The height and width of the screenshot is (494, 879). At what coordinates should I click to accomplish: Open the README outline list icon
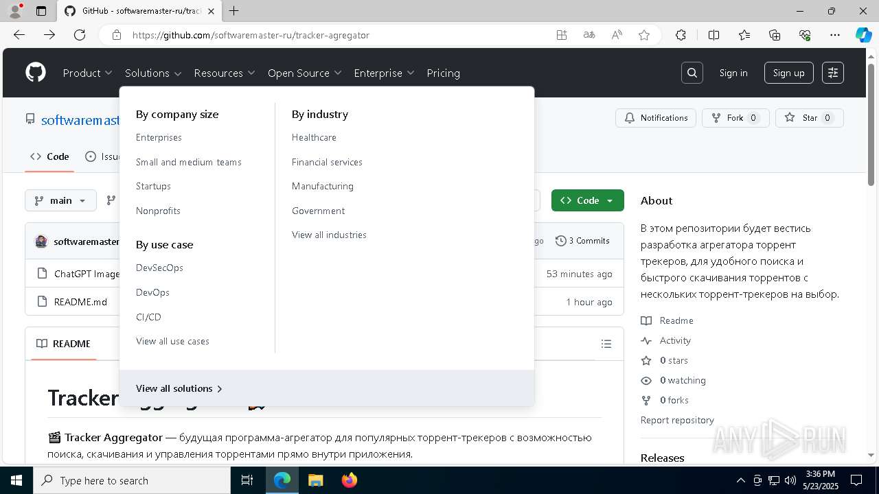606,344
